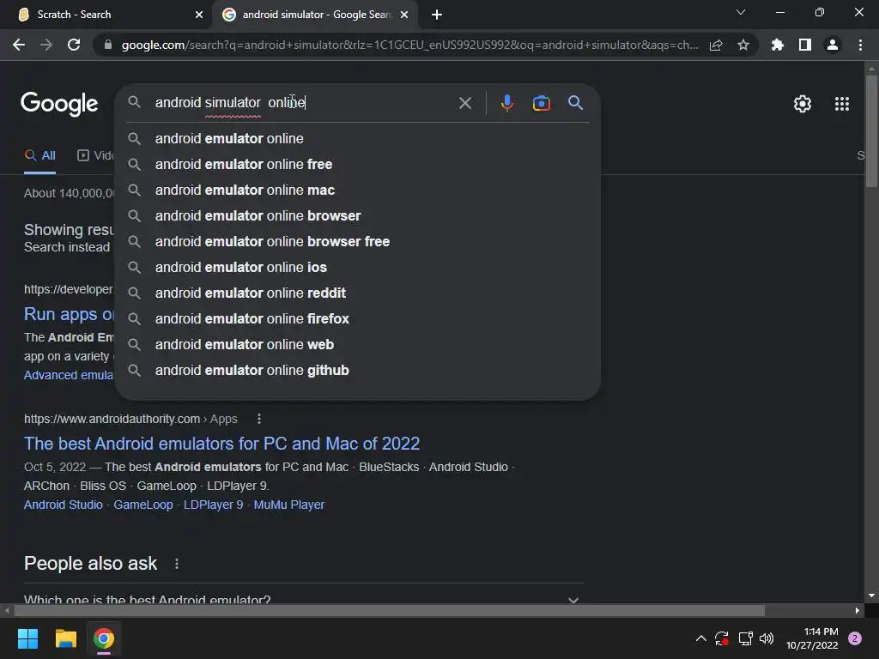Open the sync status tray icon
879x659 pixels.
click(721, 638)
